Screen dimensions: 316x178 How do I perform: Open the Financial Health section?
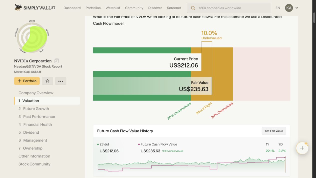point(35,124)
